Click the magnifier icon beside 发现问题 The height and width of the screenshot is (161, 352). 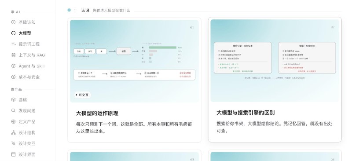(x=14, y=110)
